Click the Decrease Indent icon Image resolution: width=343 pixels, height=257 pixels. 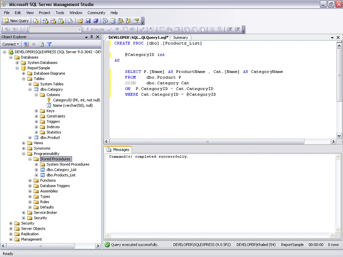[230, 29]
